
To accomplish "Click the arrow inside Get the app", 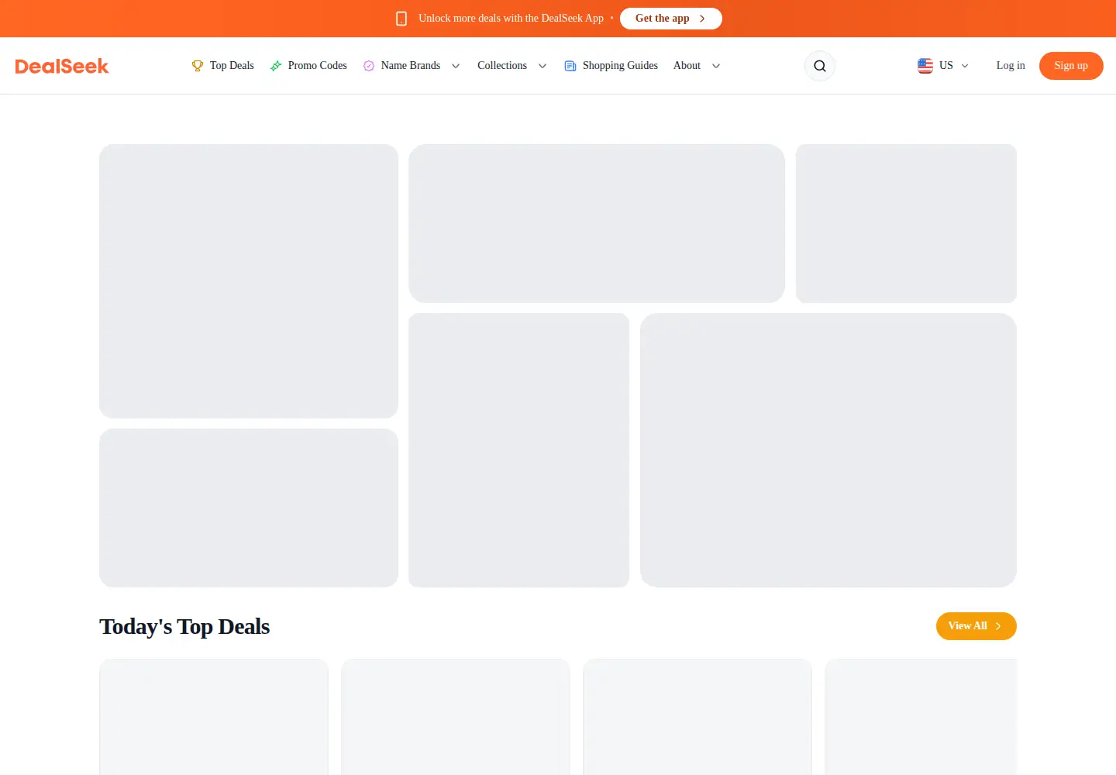I will tap(702, 19).
